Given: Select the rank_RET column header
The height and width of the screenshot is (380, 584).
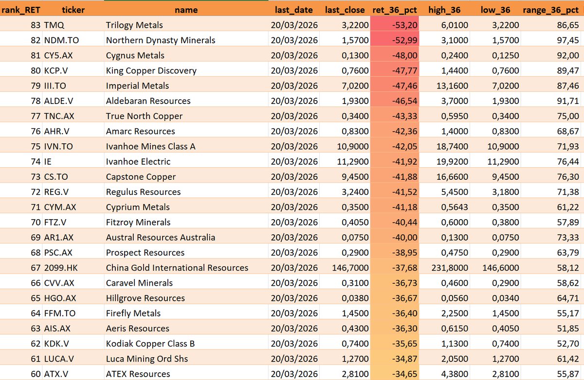Looking at the screenshot, I should 20,9.
